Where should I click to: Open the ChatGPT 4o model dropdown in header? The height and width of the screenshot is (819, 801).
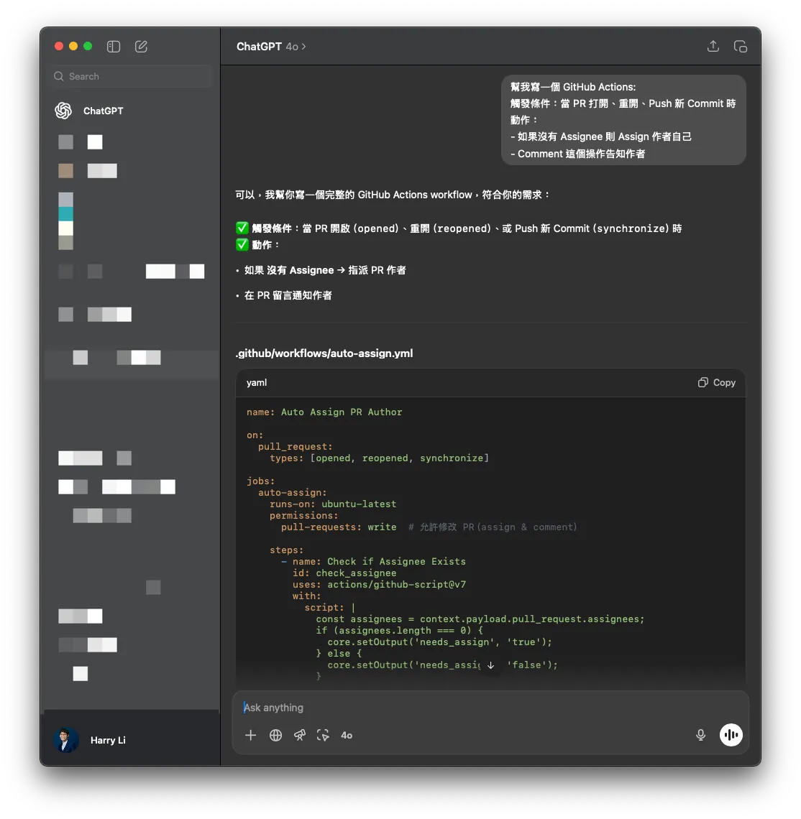pyautogui.click(x=271, y=47)
